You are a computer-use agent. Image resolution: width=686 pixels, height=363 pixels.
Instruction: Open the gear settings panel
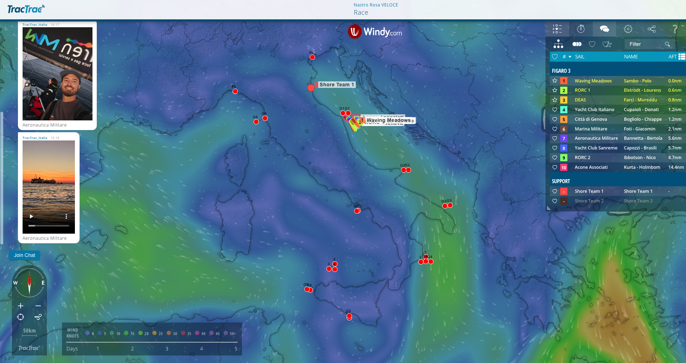pyautogui.click(x=628, y=29)
